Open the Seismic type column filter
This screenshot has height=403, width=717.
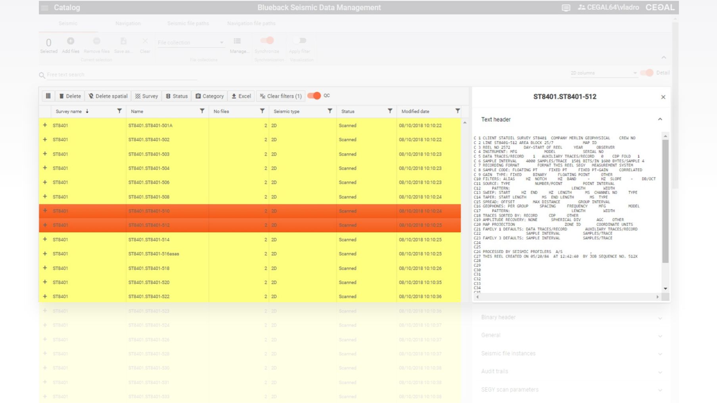tap(330, 111)
